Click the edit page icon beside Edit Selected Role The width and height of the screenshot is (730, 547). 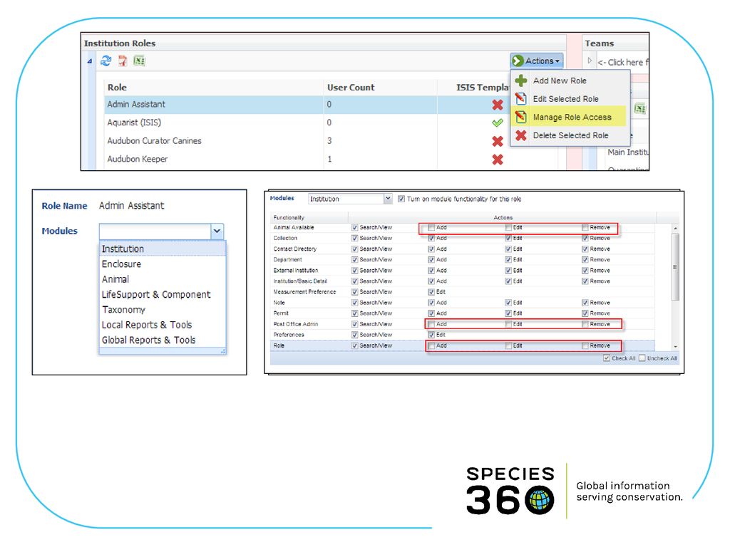[x=521, y=98]
